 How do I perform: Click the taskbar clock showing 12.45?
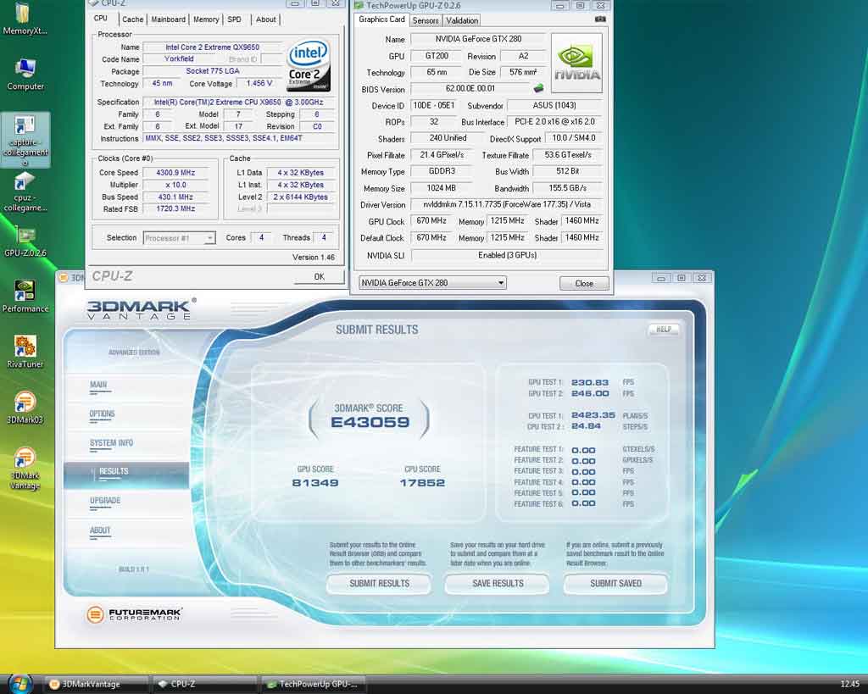pyautogui.click(x=849, y=685)
